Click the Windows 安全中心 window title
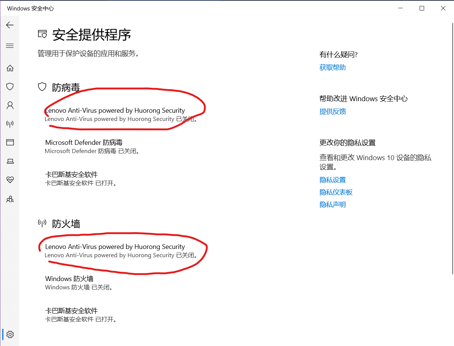The width and height of the screenshot is (454, 346). coord(30,8)
